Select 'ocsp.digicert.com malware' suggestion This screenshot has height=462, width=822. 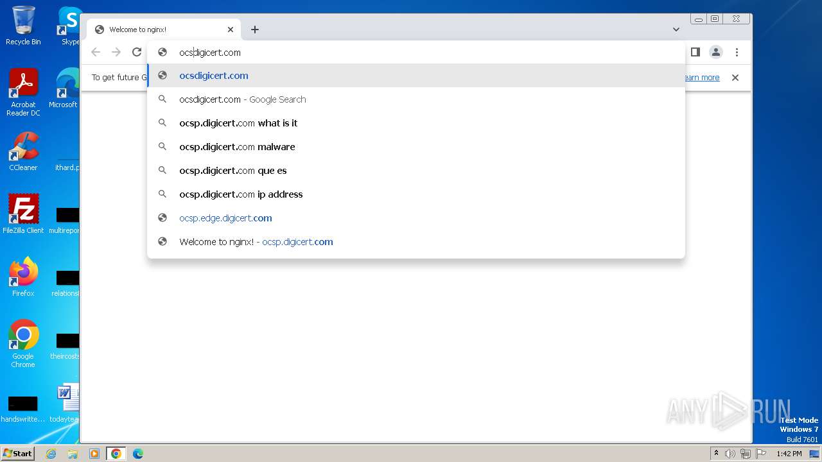[x=416, y=147]
